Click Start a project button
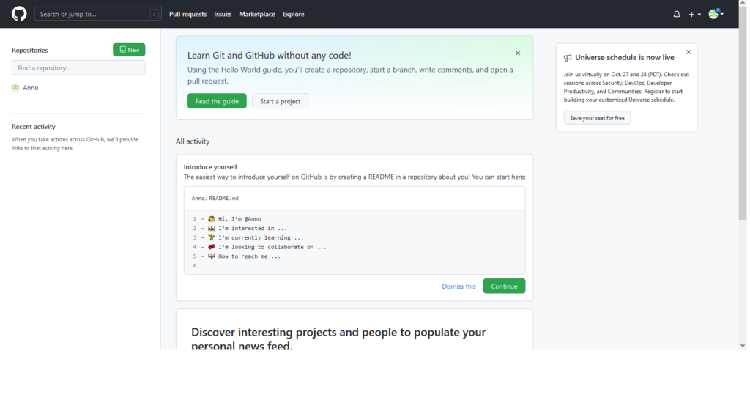This screenshot has height=403, width=750. click(280, 101)
